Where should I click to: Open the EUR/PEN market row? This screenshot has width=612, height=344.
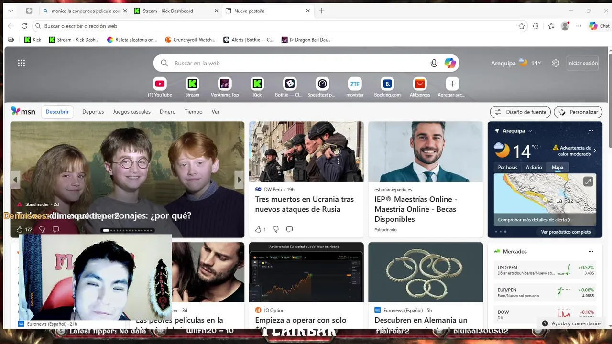545,292
